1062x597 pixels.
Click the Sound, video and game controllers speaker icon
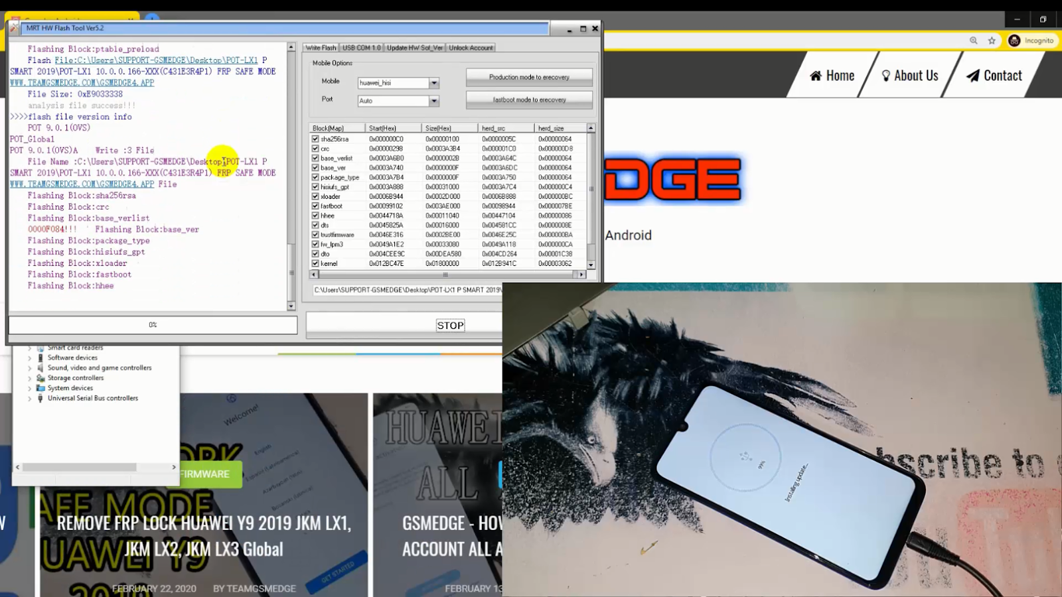coord(40,367)
